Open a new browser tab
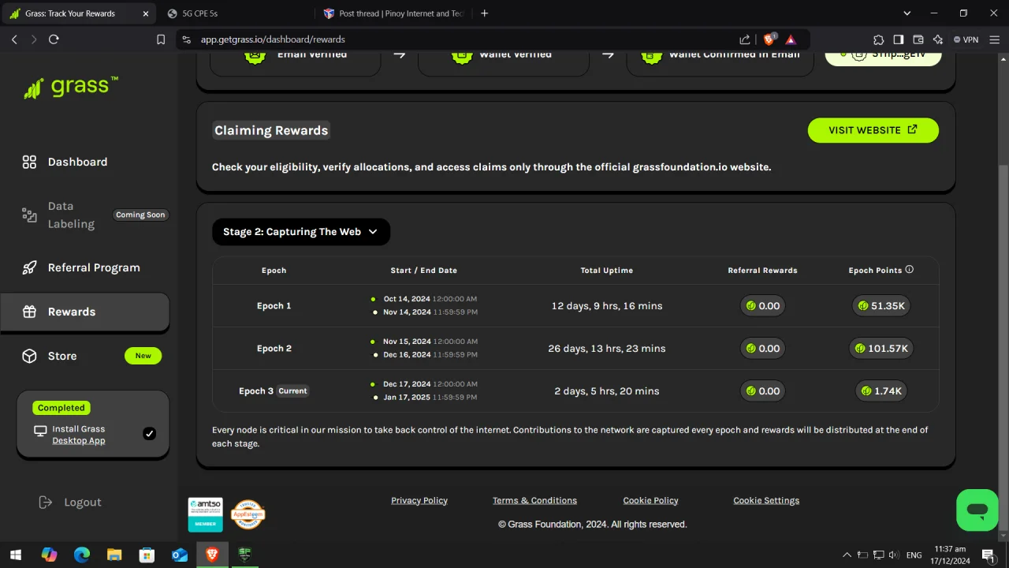Image resolution: width=1009 pixels, height=568 pixels. [485, 13]
